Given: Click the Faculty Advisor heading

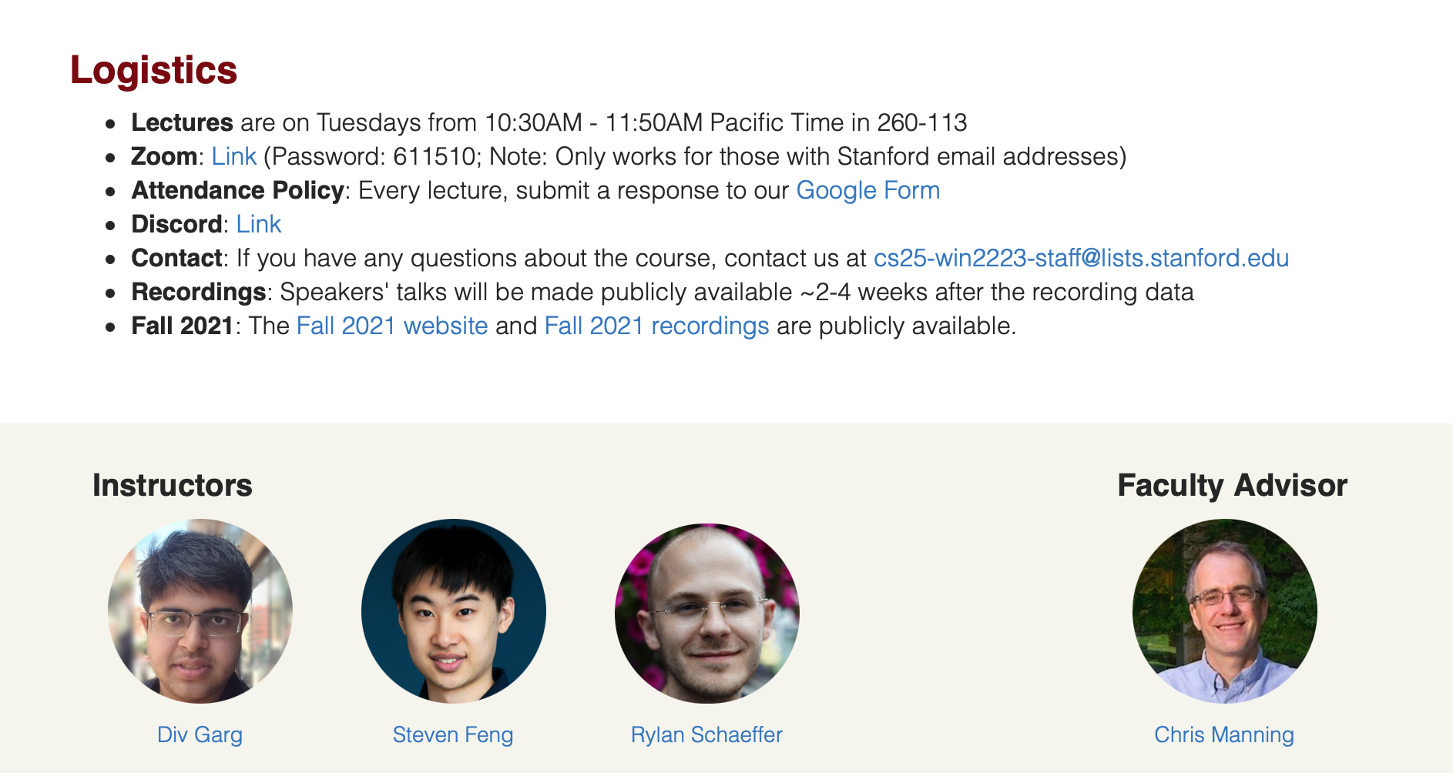Looking at the screenshot, I should 1233,486.
